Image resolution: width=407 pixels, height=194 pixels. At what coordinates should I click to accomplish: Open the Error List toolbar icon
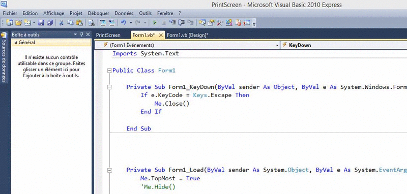click(x=238, y=23)
